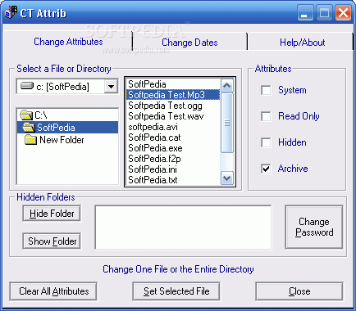Click the SoftPedia folder icon in tree
This screenshot has height=311, width=356.
click(x=29, y=128)
